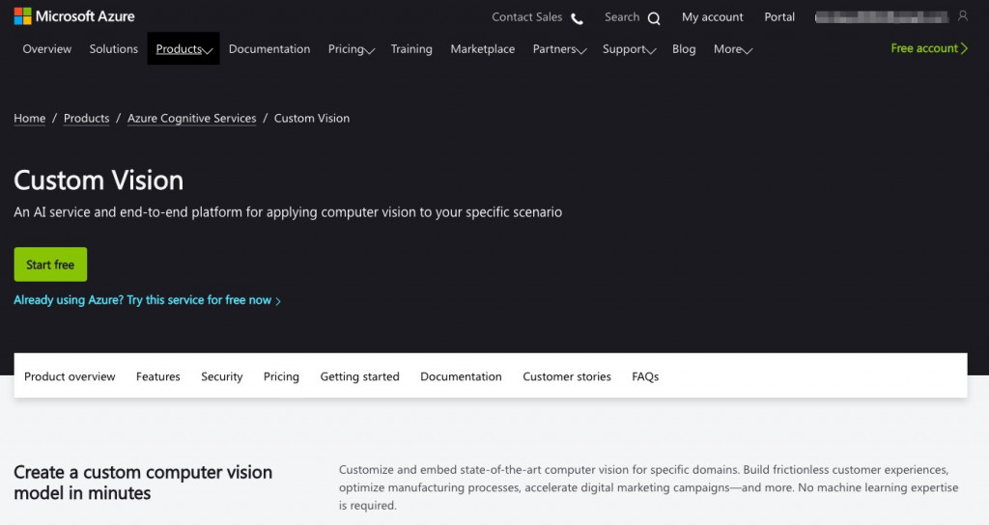Click the Free account arrow icon
Viewport: 989px width, 525px height.
964,48
